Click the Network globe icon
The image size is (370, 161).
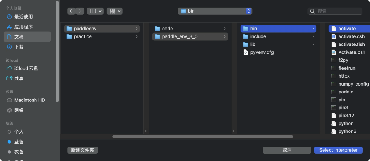(x=9, y=110)
